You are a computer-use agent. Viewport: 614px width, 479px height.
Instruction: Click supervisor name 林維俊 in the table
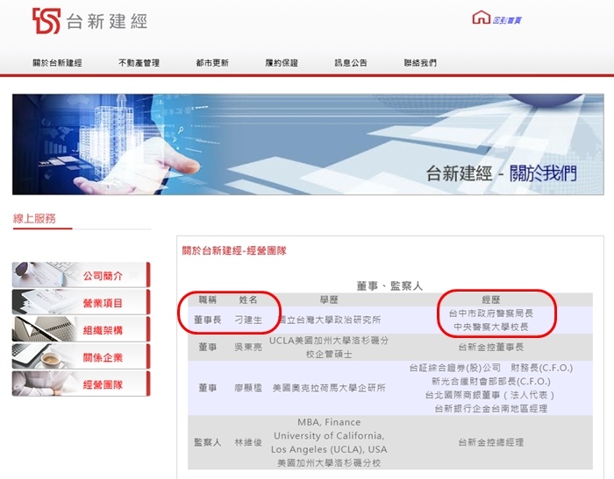click(x=248, y=442)
